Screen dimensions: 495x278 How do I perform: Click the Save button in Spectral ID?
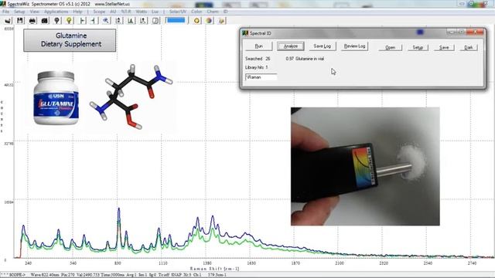click(x=444, y=47)
